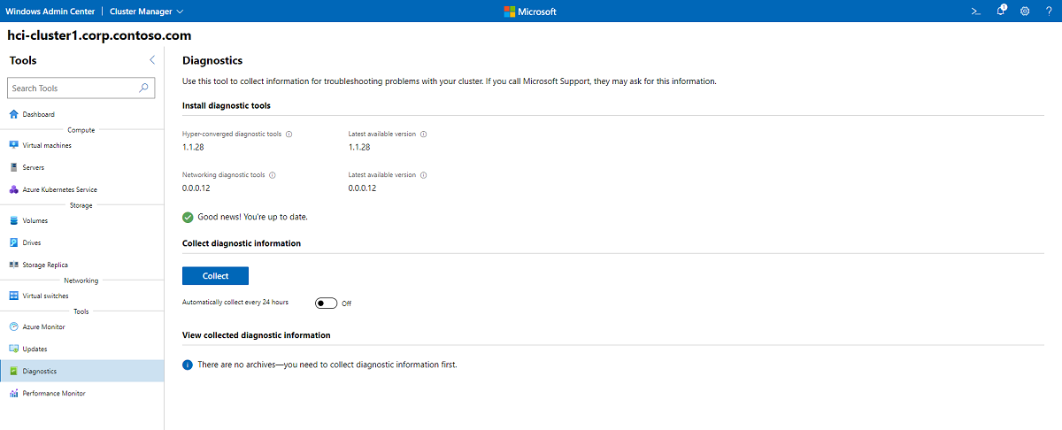Select Volumes under Storage

[81, 220]
